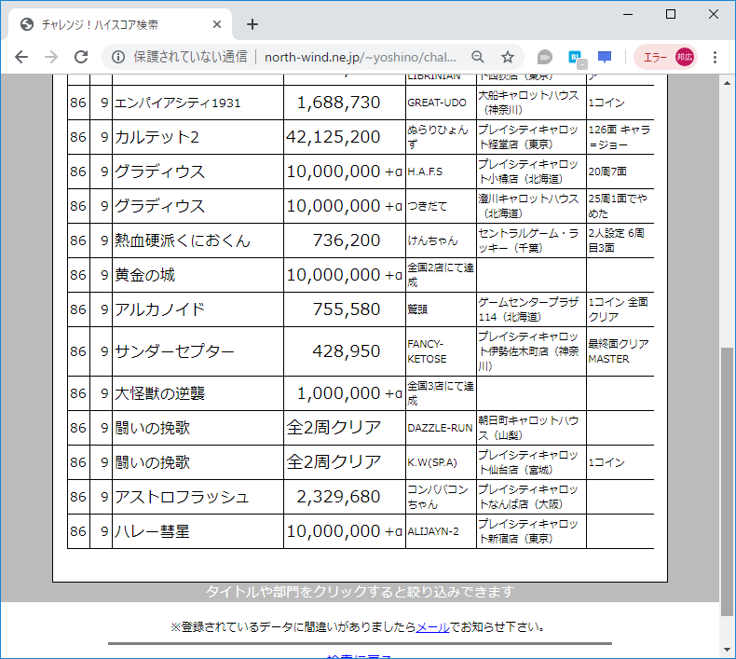The width and height of the screenshot is (736, 659).
Task: Click the score 428,950
Action: coord(347,350)
